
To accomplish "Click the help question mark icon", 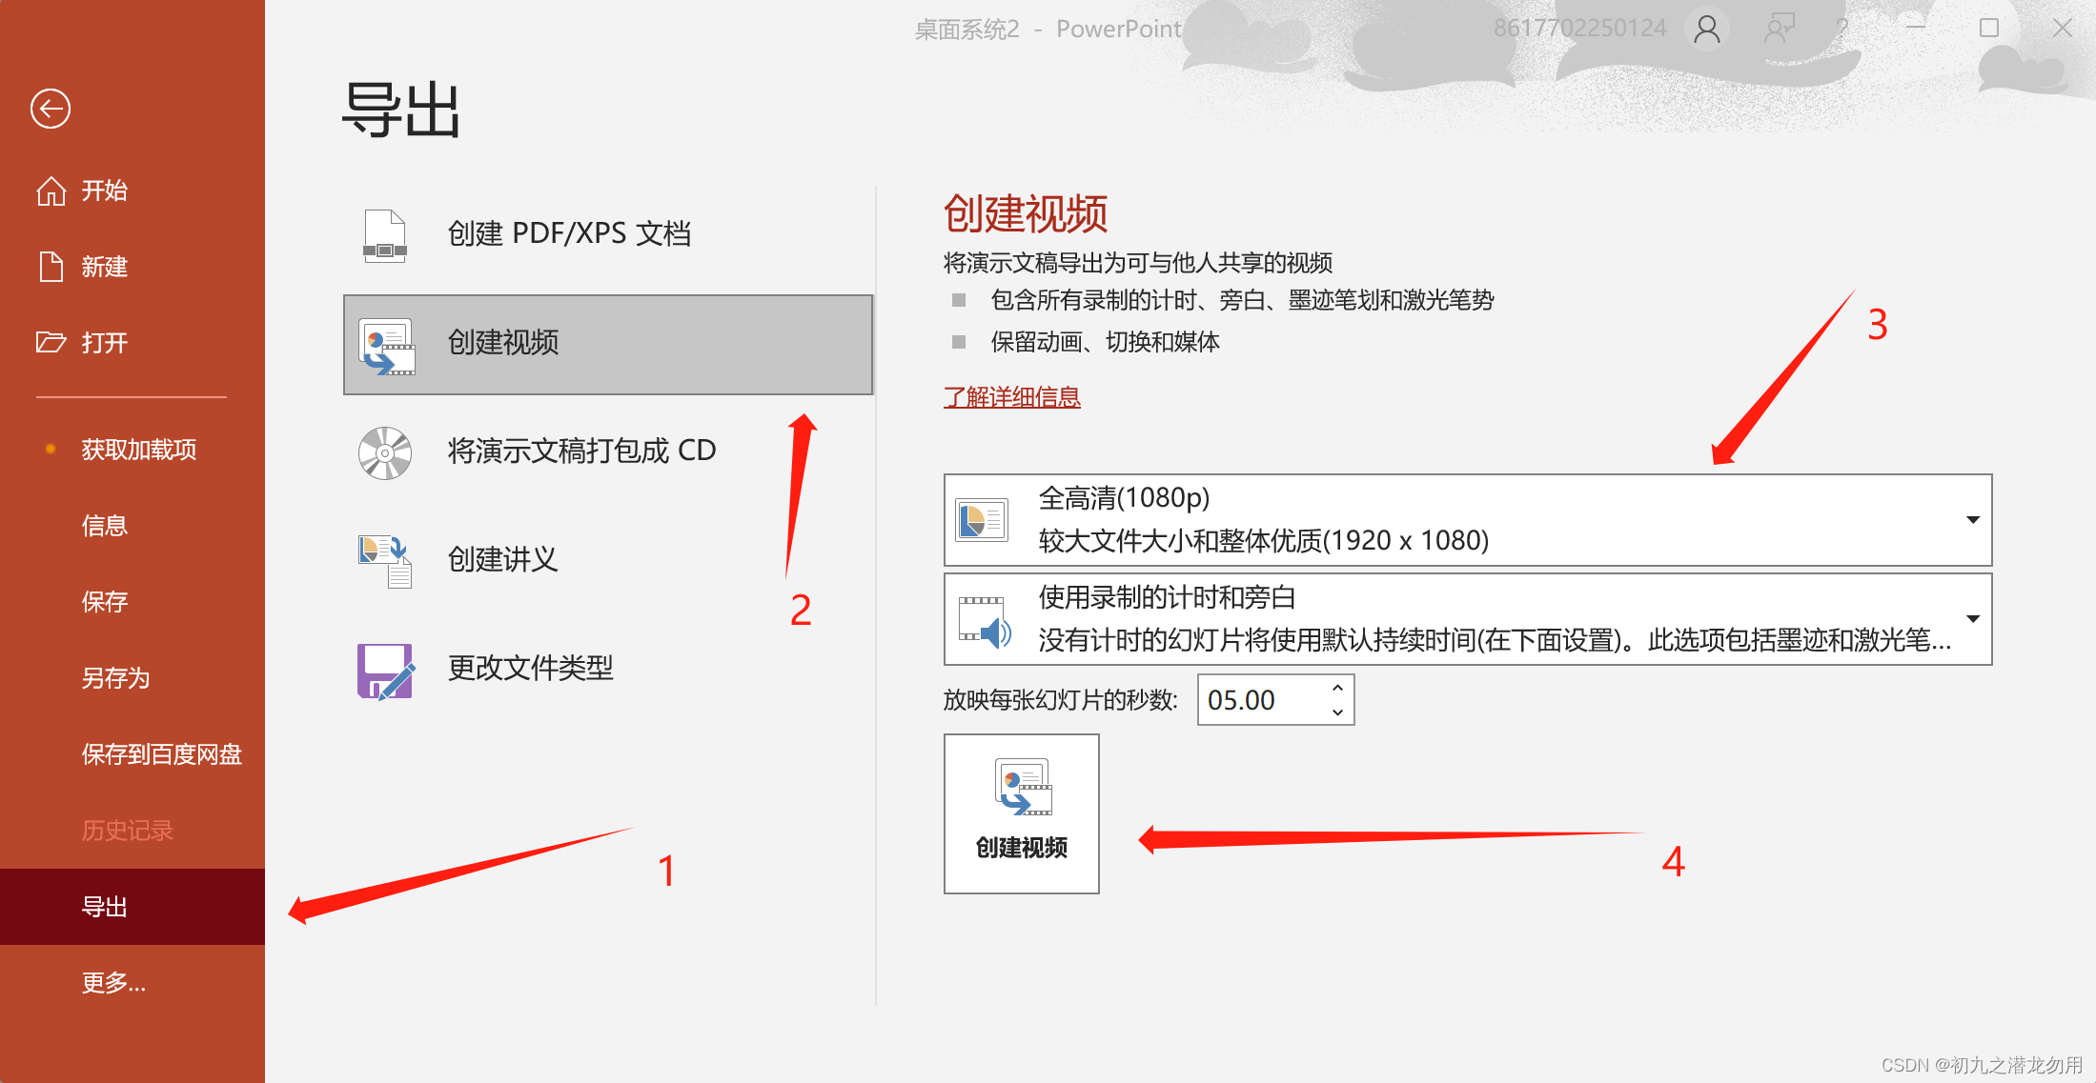I will (x=1842, y=28).
